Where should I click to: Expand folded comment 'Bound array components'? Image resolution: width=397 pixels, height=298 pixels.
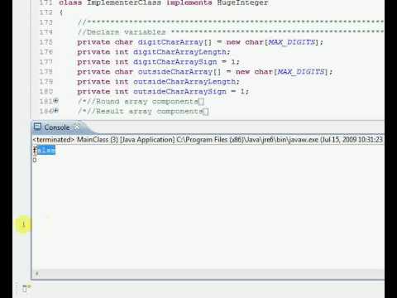click(x=56, y=101)
